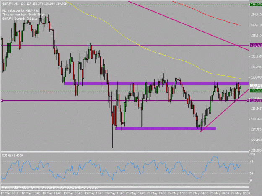Viewport: 262px width, 196px height.
Task: Click the 131.995 price axis value
Action: pos(255,56)
